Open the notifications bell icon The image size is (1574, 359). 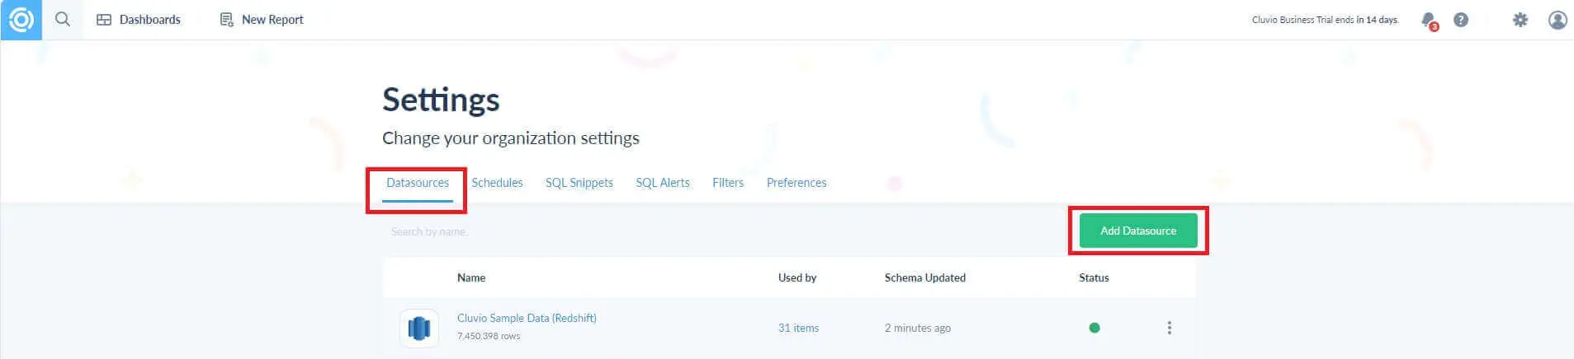[1428, 20]
